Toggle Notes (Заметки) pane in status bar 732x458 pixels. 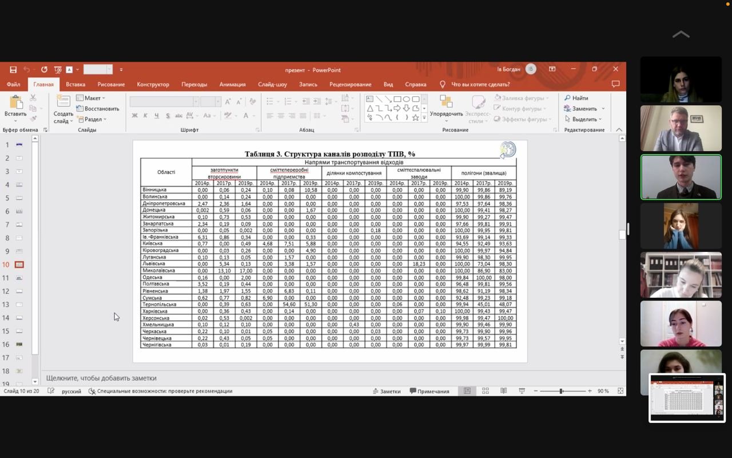coord(387,391)
